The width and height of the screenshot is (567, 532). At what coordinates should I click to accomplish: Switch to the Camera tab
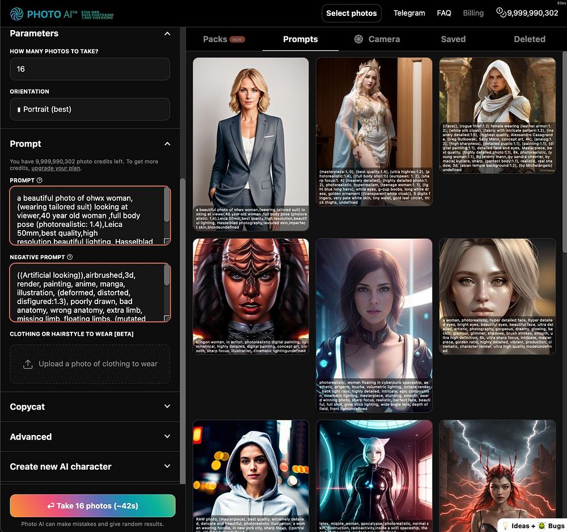pyautogui.click(x=377, y=39)
